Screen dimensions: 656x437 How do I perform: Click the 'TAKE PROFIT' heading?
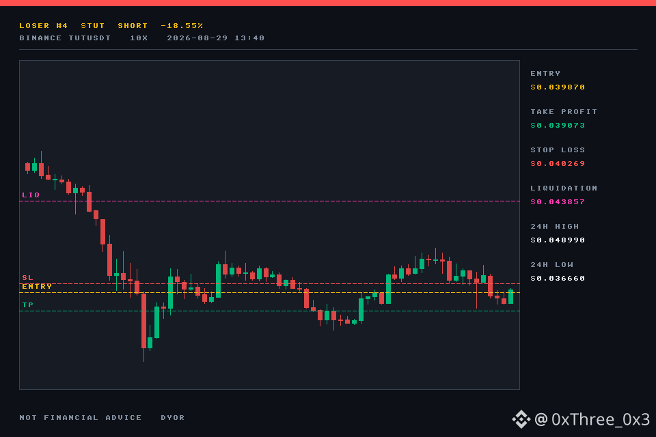(564, 112)
